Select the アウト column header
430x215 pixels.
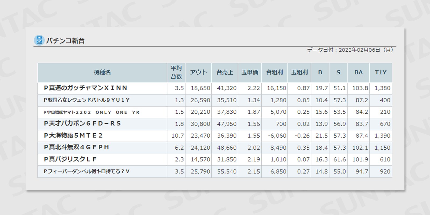[198, 72]
